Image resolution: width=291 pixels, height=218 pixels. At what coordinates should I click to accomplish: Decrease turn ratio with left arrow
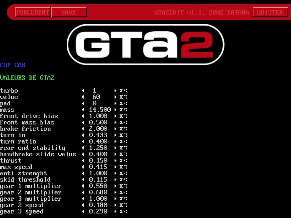(x=83, y=141)
